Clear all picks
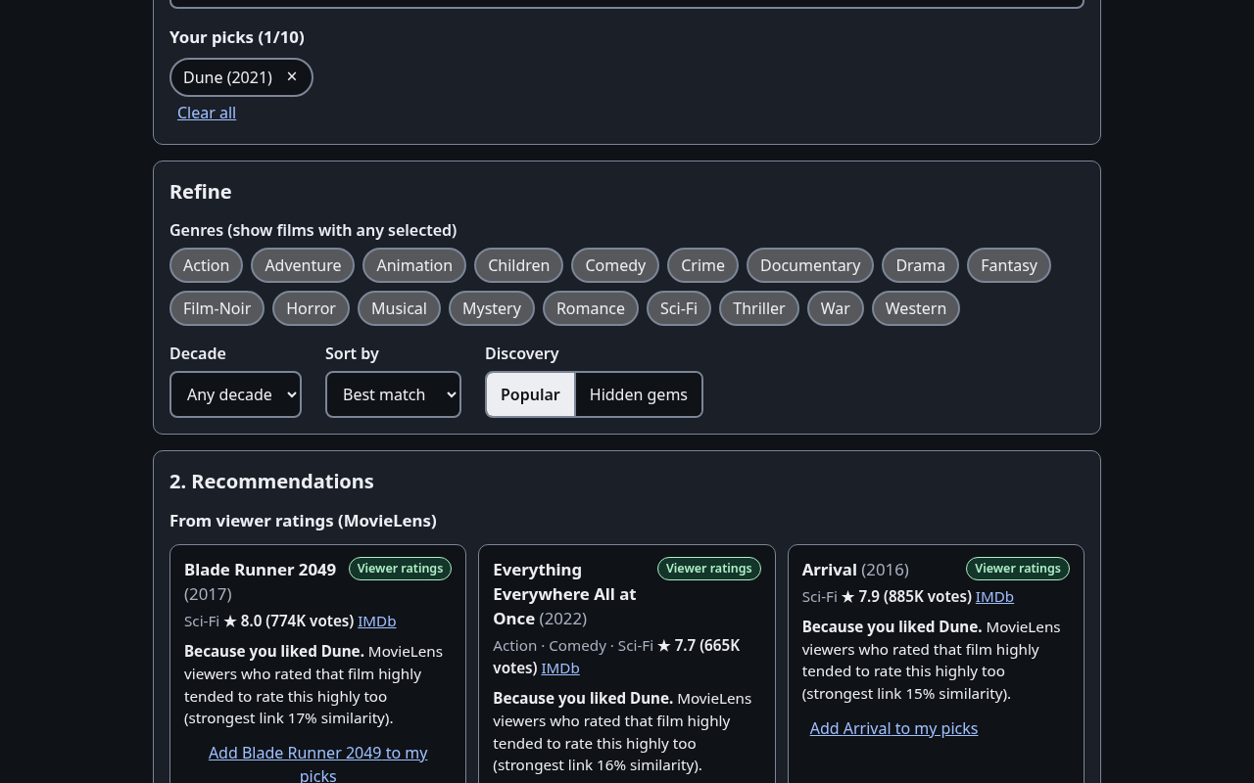1254x783 pixels. (207, 113)
